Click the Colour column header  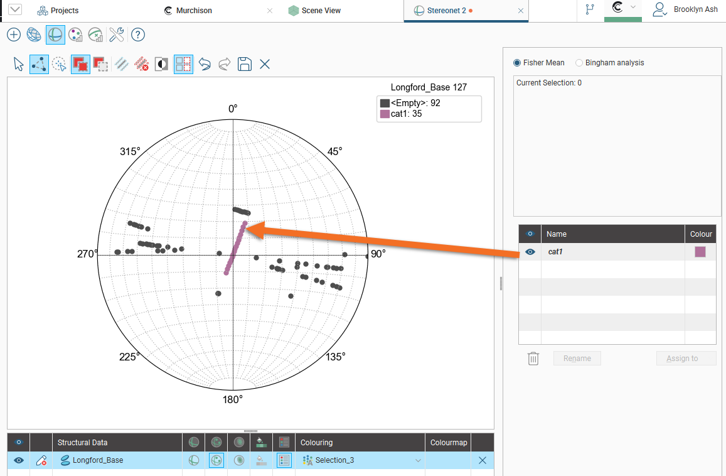tap(701, 234)
